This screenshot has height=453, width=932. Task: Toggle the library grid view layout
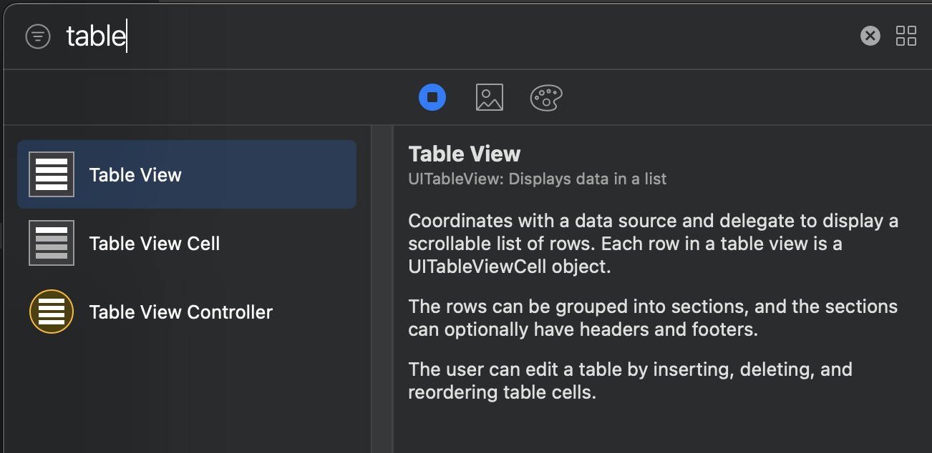click(x=906, y=36)
